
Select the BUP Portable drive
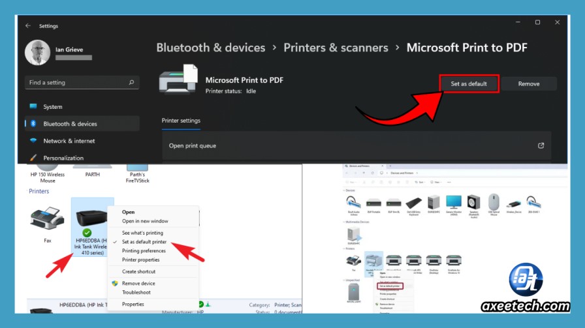(x=373, y=205)
